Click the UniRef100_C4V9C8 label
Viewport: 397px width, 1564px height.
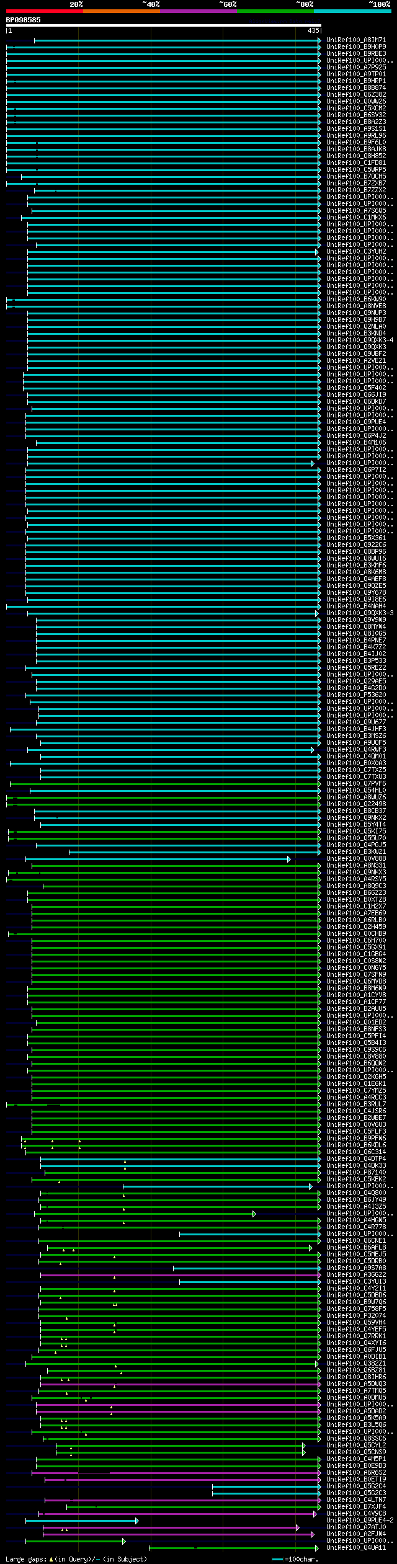pos(356,1513)
